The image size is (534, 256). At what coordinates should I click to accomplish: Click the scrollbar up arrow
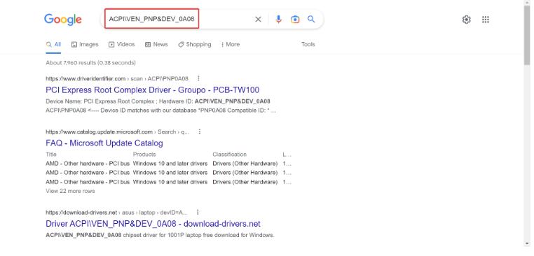[527, 3]
